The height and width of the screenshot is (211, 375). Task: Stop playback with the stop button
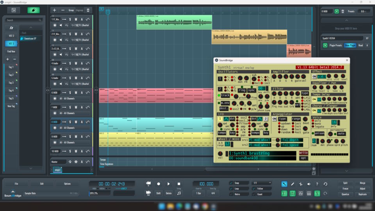(x=179, y=184)
